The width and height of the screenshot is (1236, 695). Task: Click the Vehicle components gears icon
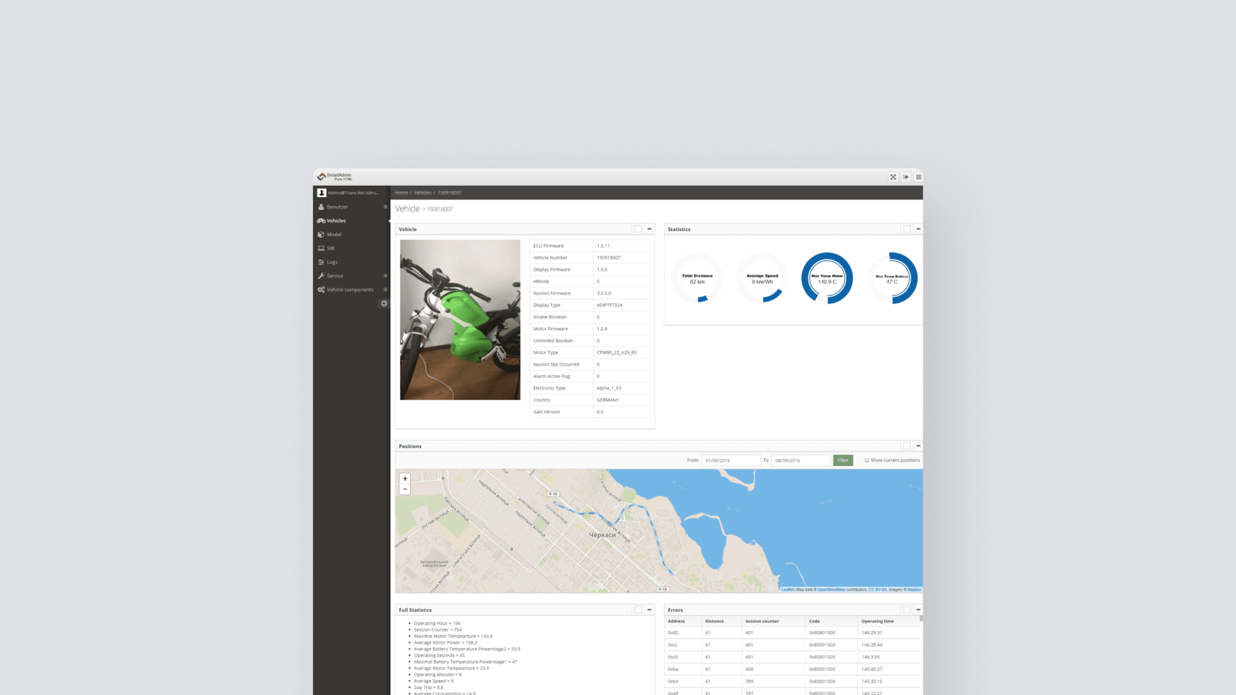coord(321,290)
